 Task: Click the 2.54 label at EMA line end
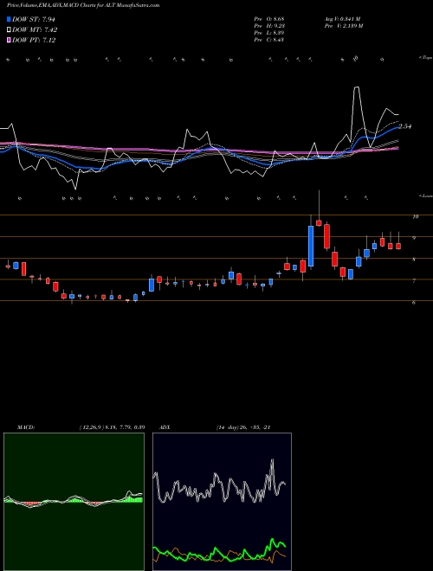405,126
